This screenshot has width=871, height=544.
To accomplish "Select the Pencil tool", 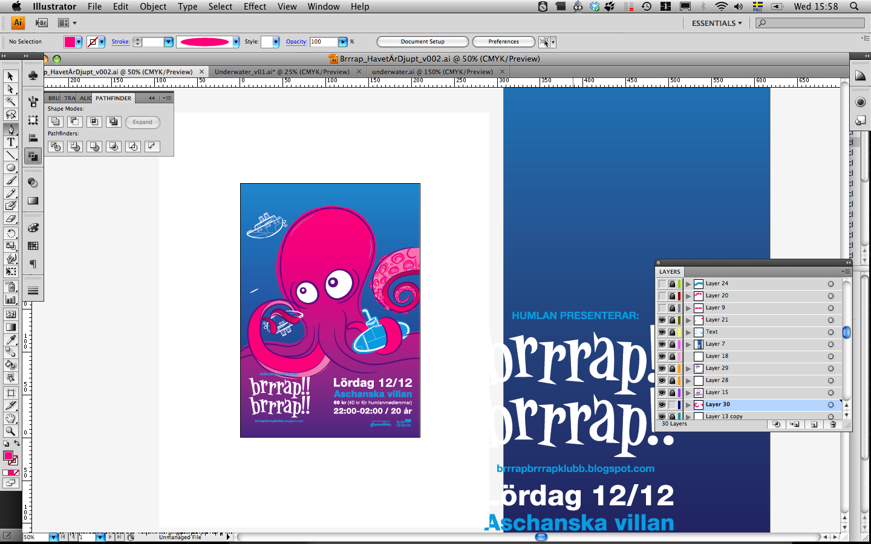I will click(x=10, y=193).
